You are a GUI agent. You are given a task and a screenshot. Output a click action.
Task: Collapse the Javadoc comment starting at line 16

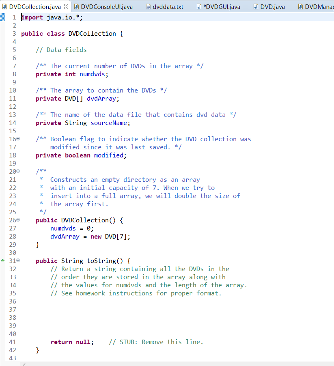(18, 138)
